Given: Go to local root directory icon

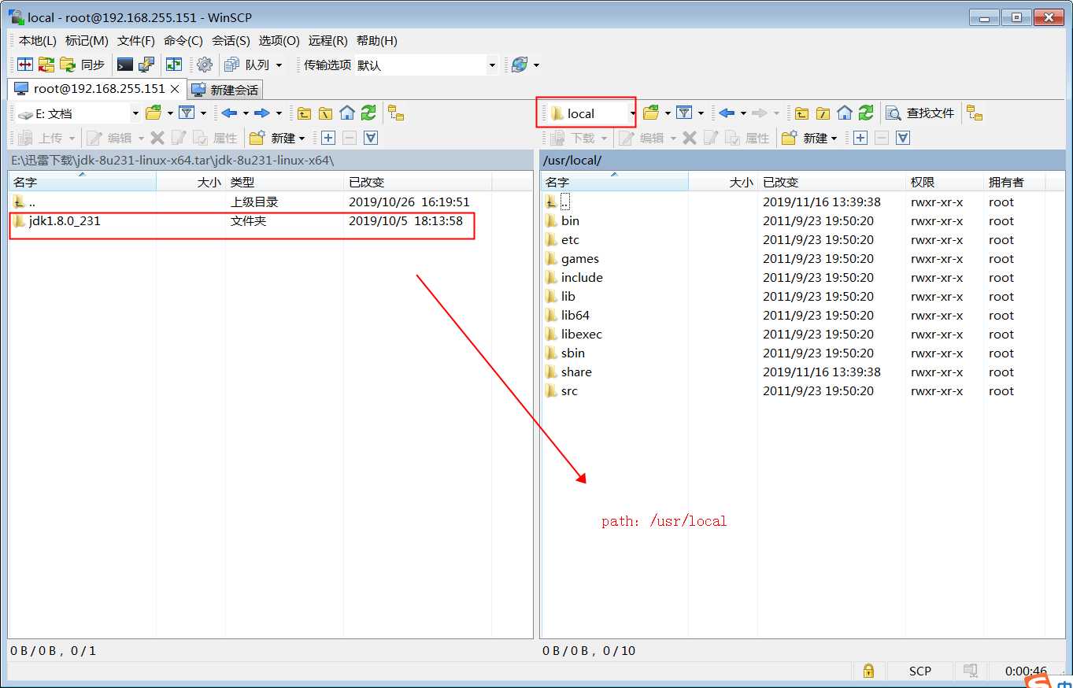Looking at the screenshot, I should [x=326, y=113].
